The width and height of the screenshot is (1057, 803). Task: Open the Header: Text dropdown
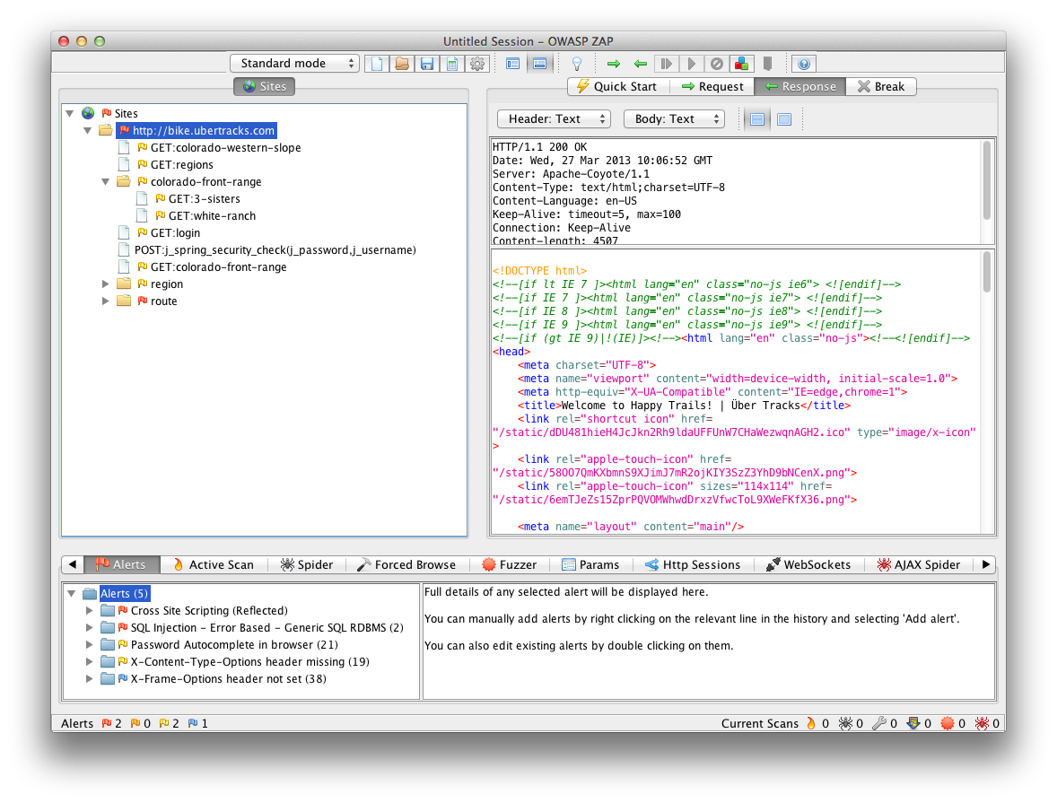pos(553,119)
